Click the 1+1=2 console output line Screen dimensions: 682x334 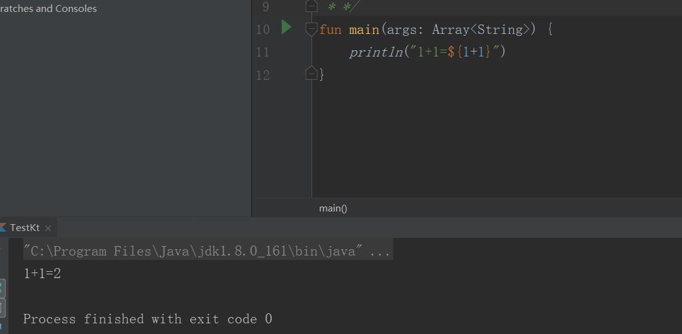(x=42, y=274)
